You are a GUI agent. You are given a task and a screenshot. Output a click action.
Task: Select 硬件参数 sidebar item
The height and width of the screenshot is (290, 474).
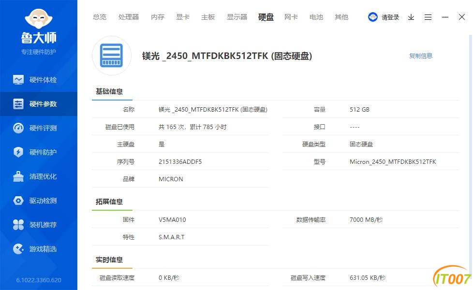(x=39, y=104)
